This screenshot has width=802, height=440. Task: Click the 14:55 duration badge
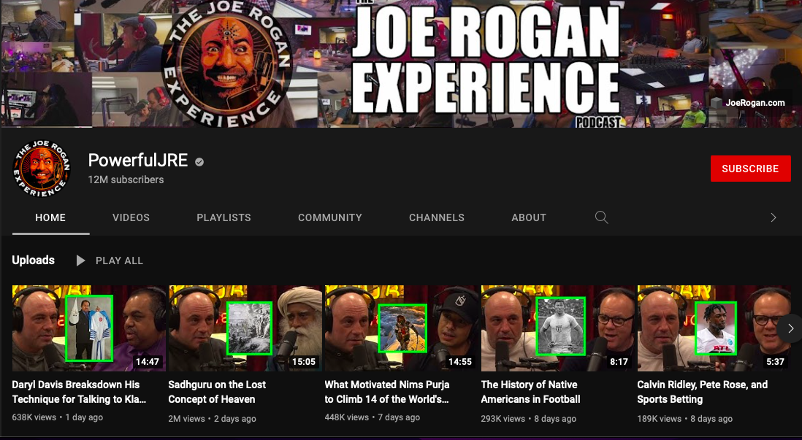tap(460, 362)
